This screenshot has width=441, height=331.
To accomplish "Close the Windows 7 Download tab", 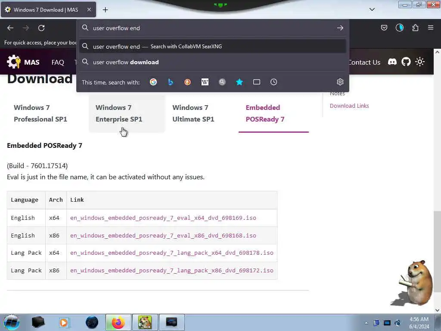I will click(x=89, y=9).
